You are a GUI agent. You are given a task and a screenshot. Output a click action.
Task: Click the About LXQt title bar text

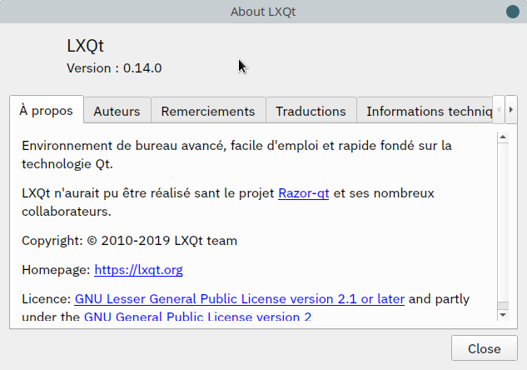pyautogui.click(x=263, y=12)
